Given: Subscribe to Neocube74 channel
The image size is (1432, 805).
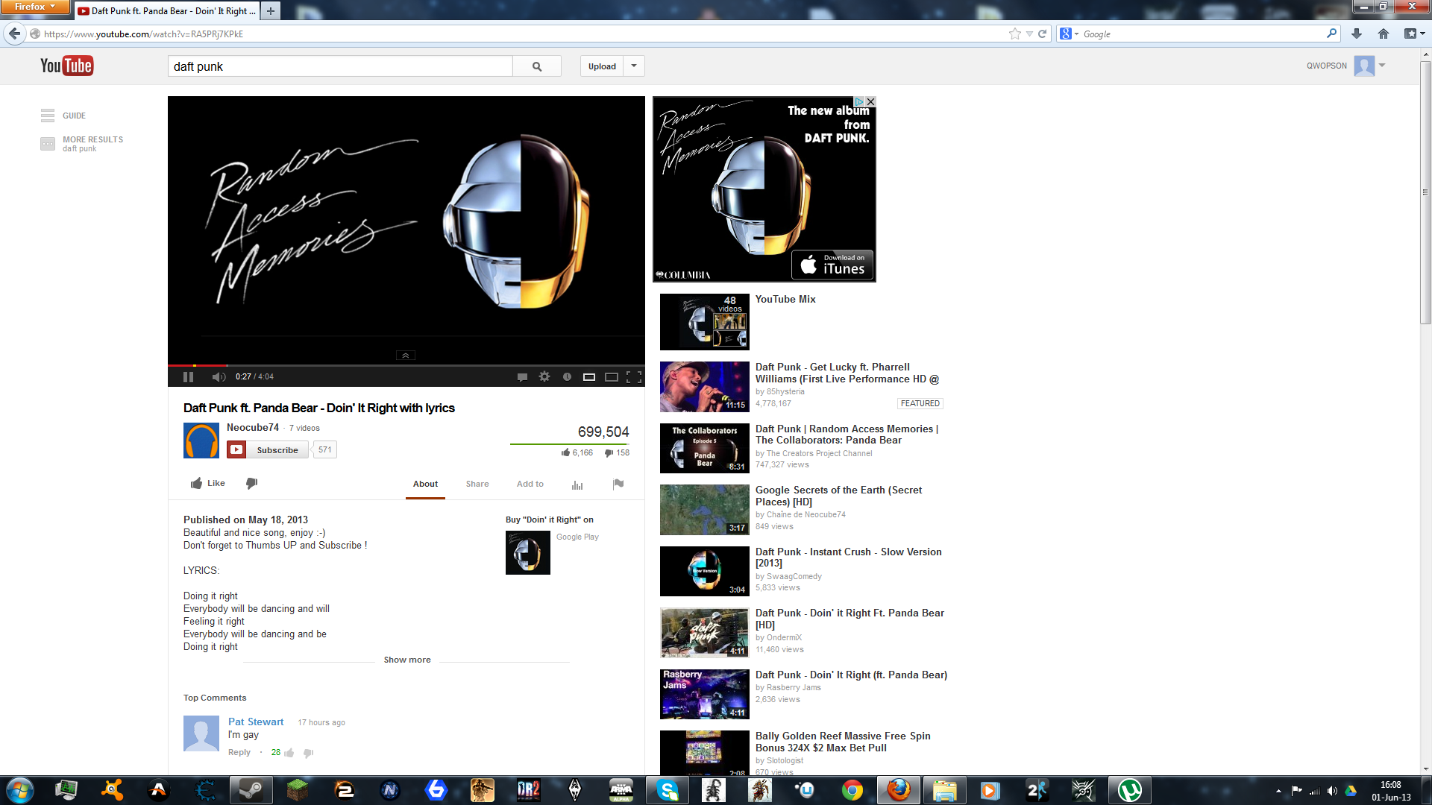Looking at the screenshot, I should 267,449.
